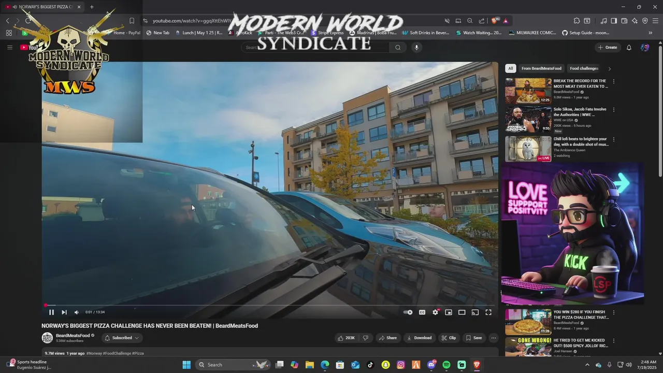The width and height of the screenshot is (663, 373).
Task: Open the YouTube hamburger guide menu
Action: pos(9,47)
